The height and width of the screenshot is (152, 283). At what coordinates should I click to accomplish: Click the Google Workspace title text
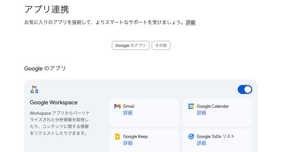coord(54,102)
